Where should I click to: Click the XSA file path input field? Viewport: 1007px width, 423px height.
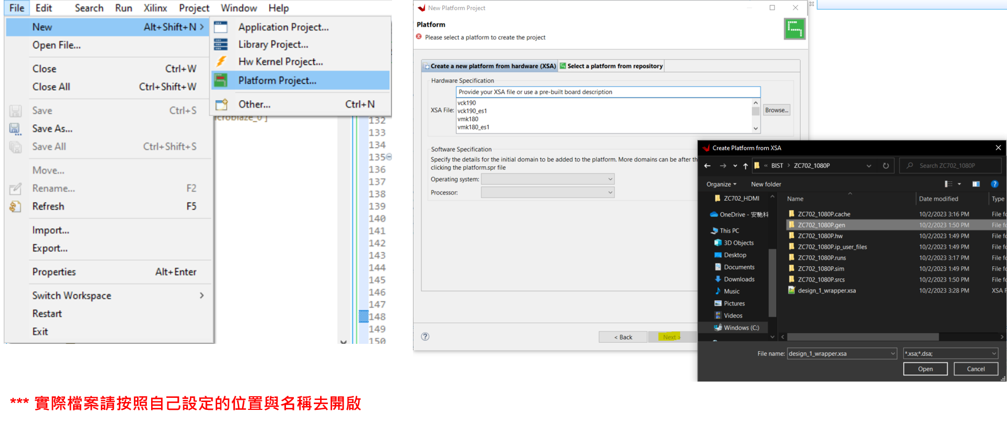(608, 92)
